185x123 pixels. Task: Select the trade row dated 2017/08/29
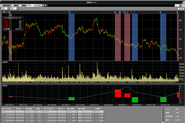pos(53,114)
